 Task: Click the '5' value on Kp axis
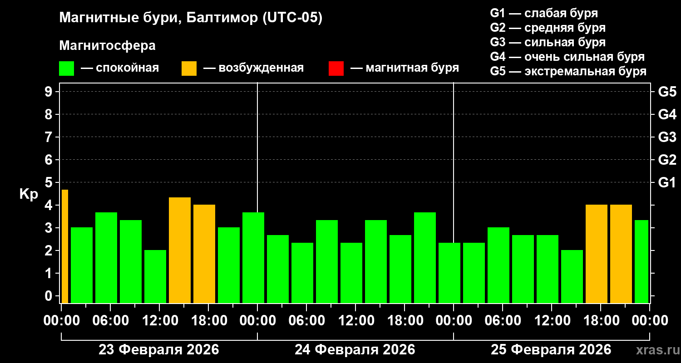(49, 182)
